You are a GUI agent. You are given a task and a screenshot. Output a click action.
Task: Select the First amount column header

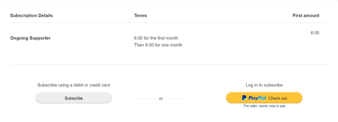pos(306,16)
